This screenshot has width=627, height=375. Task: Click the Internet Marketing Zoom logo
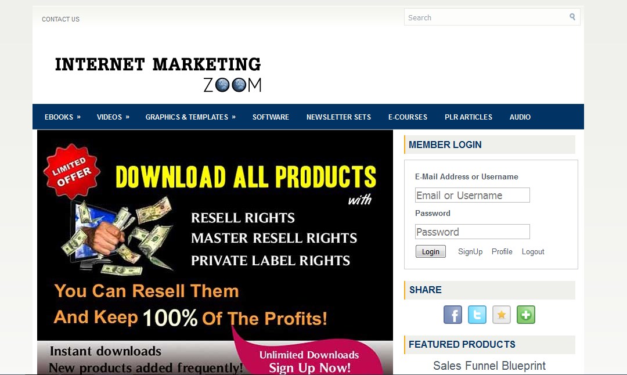coord(158,74)
